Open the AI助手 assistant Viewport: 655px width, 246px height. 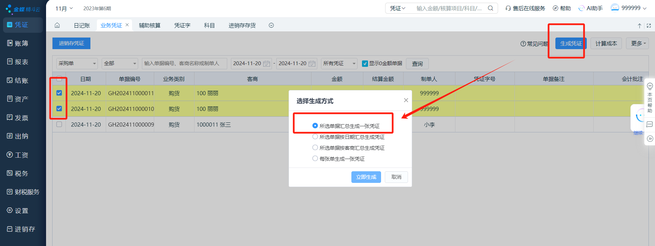click(x=591, y=8)
